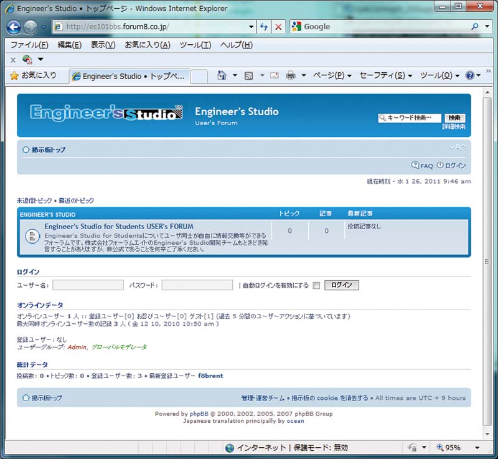The image size is (498, 459).
Task: Open the FAQ link
Action: point(422,166)
